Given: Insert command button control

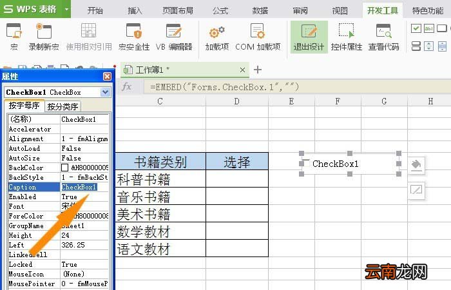Looking at the screenshot, I should [x=441, y=28].
